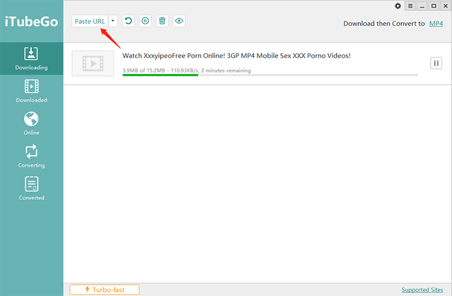Expand the Paste URL dropdown arrow

113,21
